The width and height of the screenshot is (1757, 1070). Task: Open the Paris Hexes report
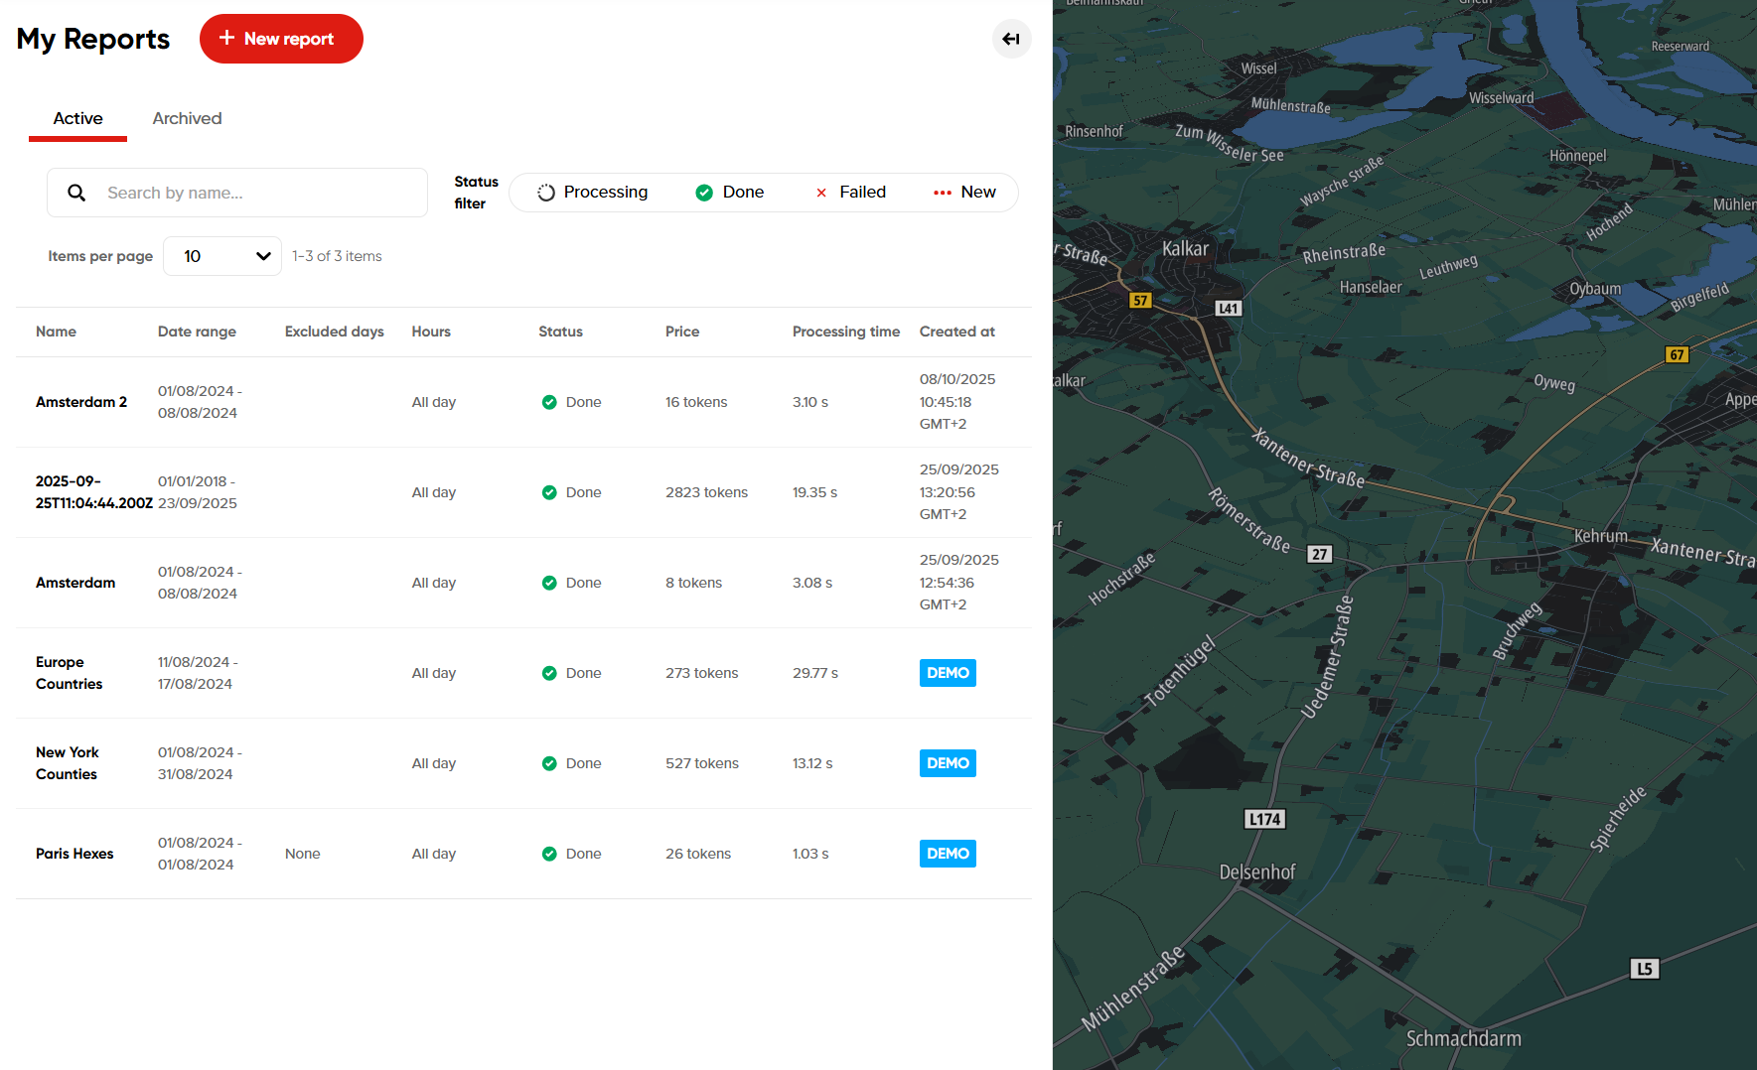(x=74, y=854)
